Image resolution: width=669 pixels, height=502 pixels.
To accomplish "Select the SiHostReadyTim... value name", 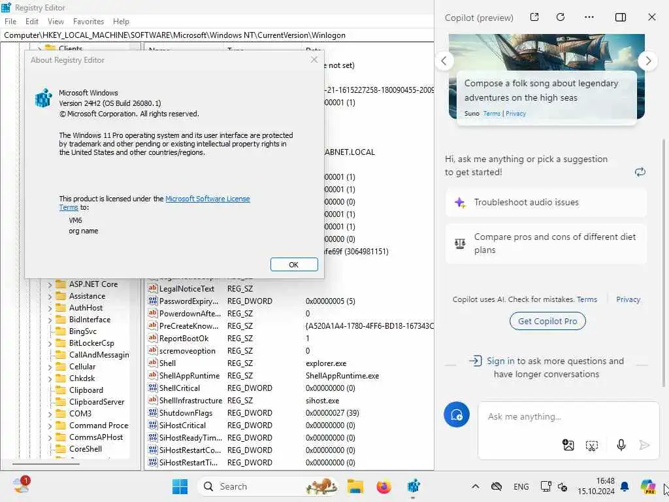I will tap(190, 437).
